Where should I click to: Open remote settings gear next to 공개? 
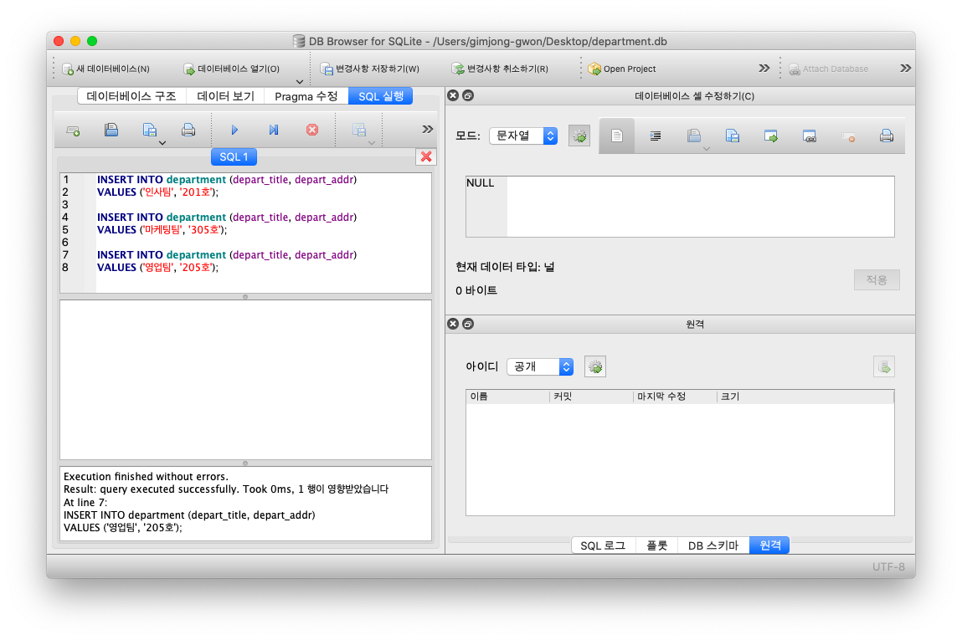click(x=595, y=366)
